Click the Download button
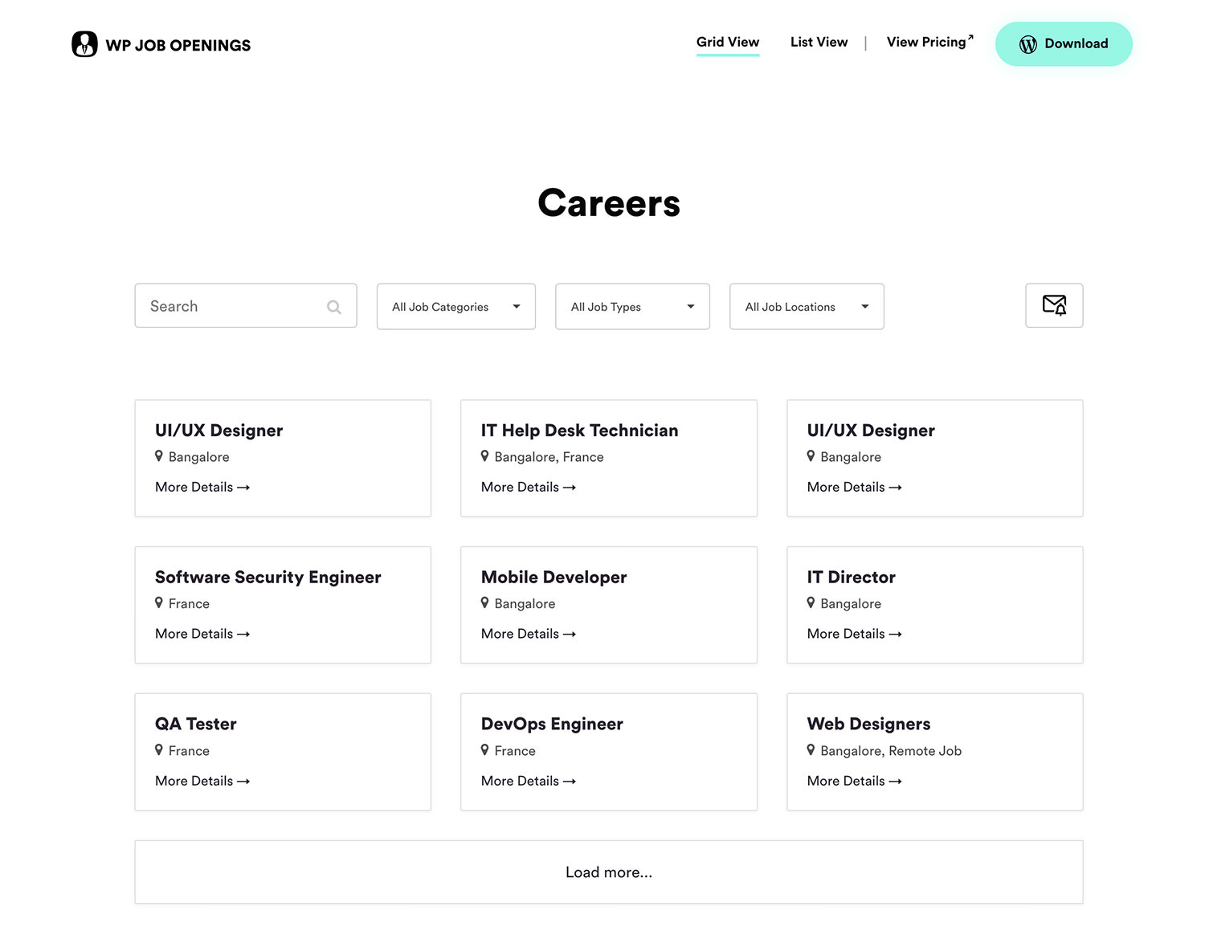The width and height of the screenshot is (1205, 935). (x=1064, y=44)
